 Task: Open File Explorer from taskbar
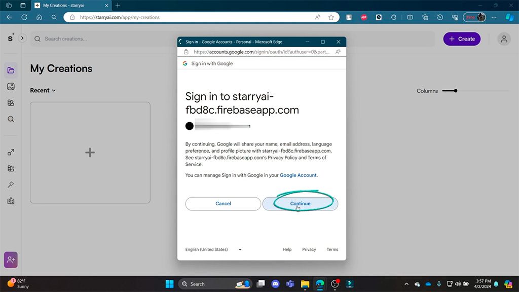click(x=305, y=284)
